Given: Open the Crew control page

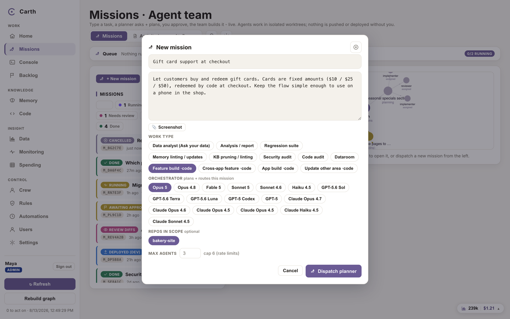Looking at the screenshot, I should [x=40, y=190].
